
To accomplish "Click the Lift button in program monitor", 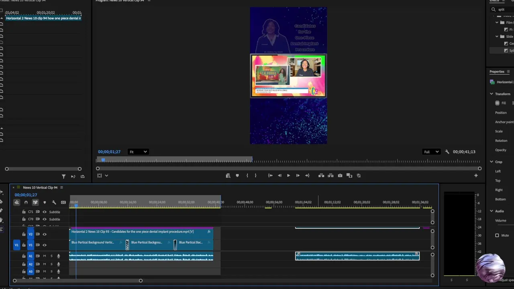I will pos(321,175).
